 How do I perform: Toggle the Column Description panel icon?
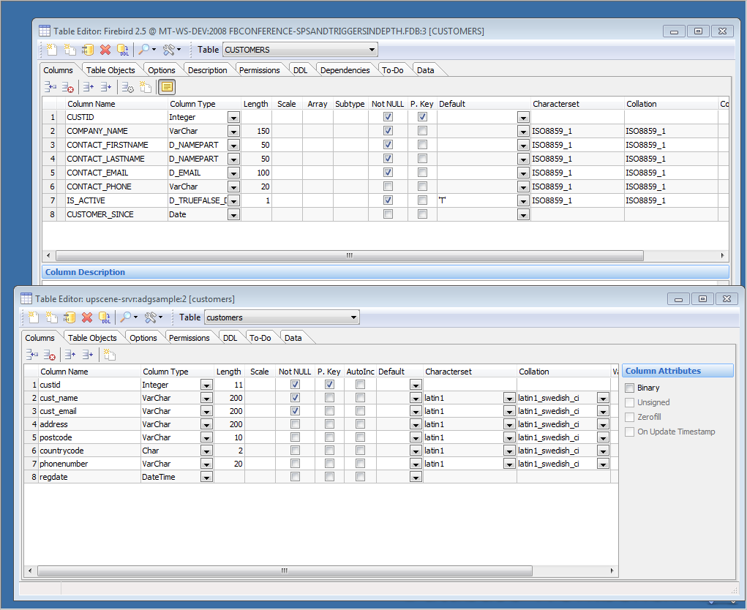166,87
